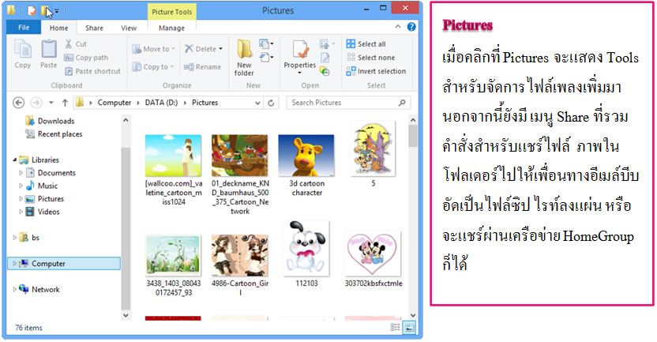Click the Paste clipboard icon
The image size is (657, 342).
[x=49, y=54]
